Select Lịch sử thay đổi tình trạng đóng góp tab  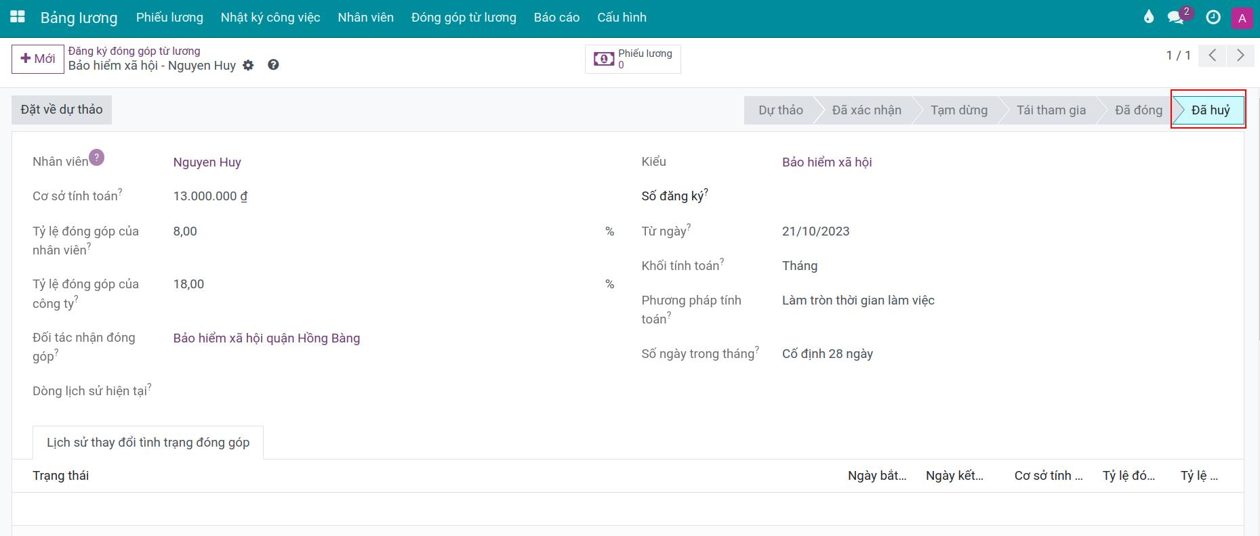pos(148,443)
